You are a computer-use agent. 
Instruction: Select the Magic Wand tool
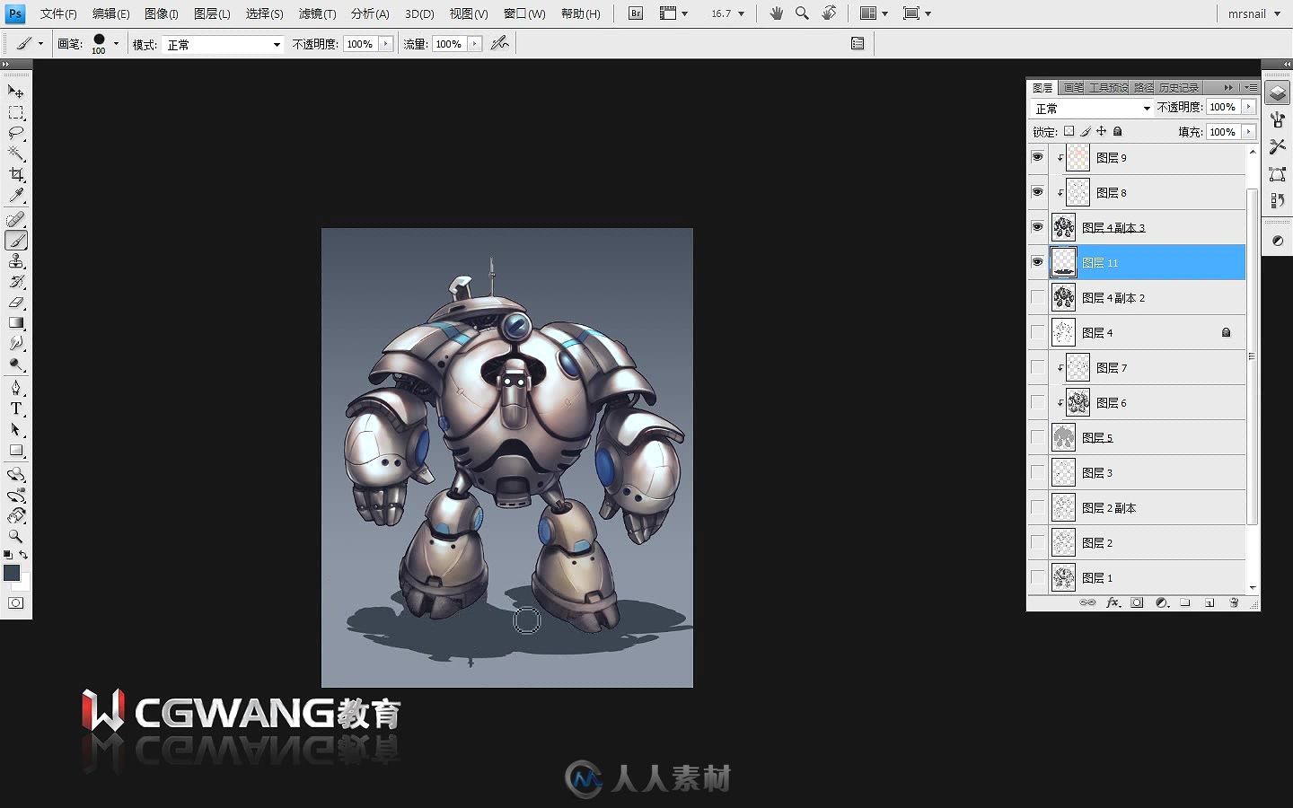click(16, 154)
